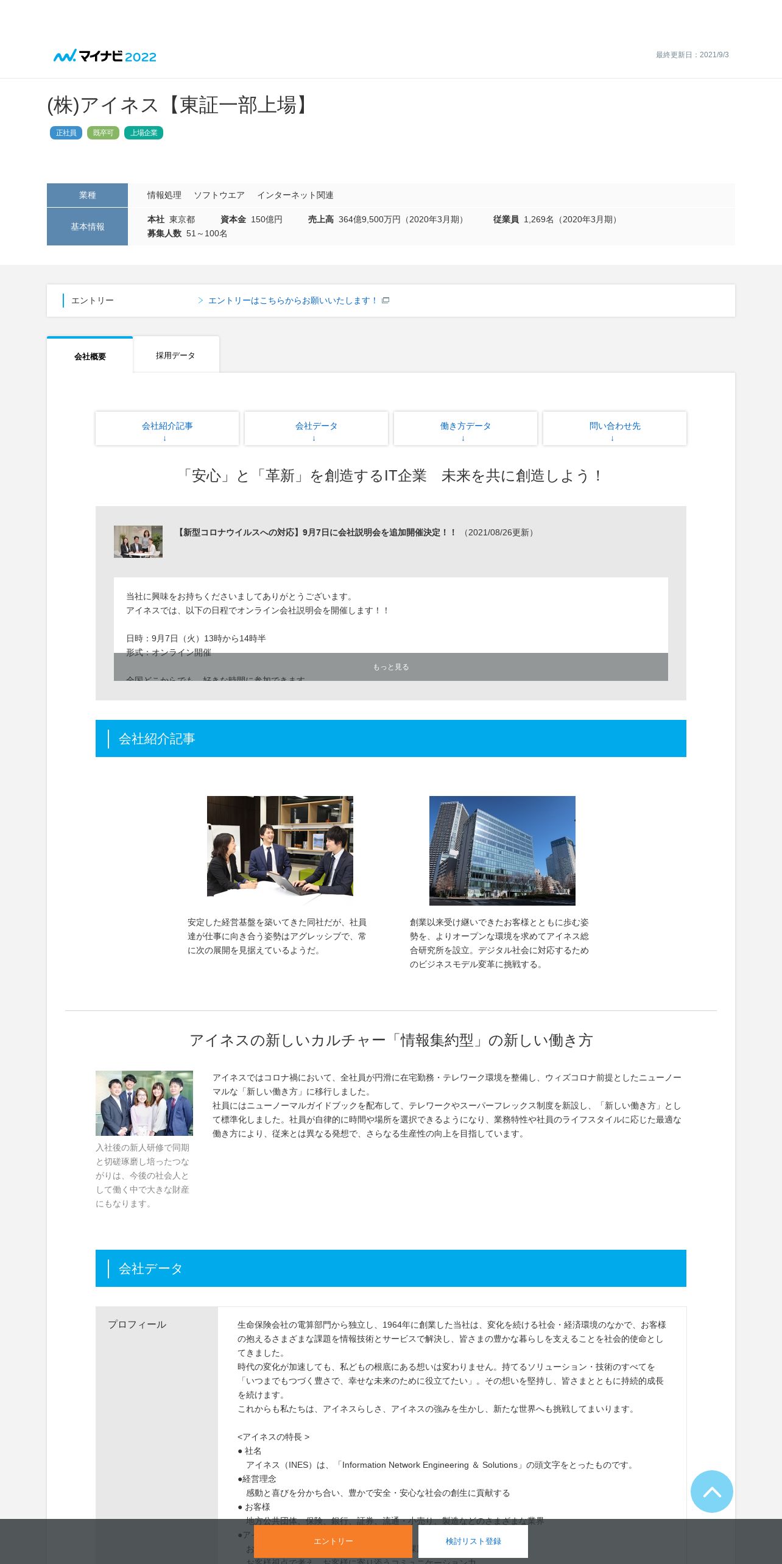Viewport: 782px width, 1564px height.
Task: Click the 既卒可 tag
Action: (x=103, y=133)
